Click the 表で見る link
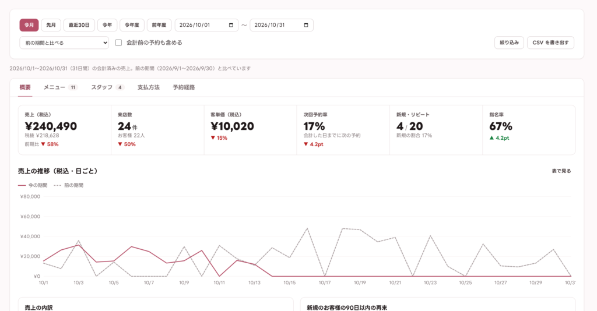The width and height of the screenshot is (597, 311). (x=561, y=171)
